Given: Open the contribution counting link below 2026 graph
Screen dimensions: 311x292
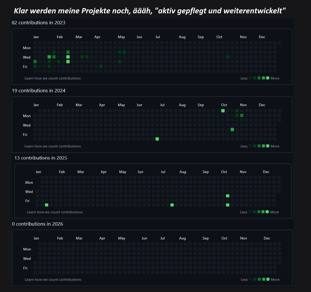Looking at the screenshot, I should [53, 279].
